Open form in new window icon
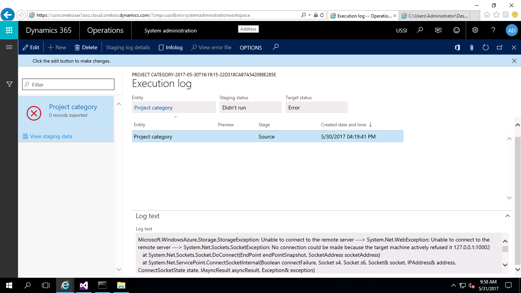This screenshot has width=521, height=293. pyautogui.click(x=500, y=48)
